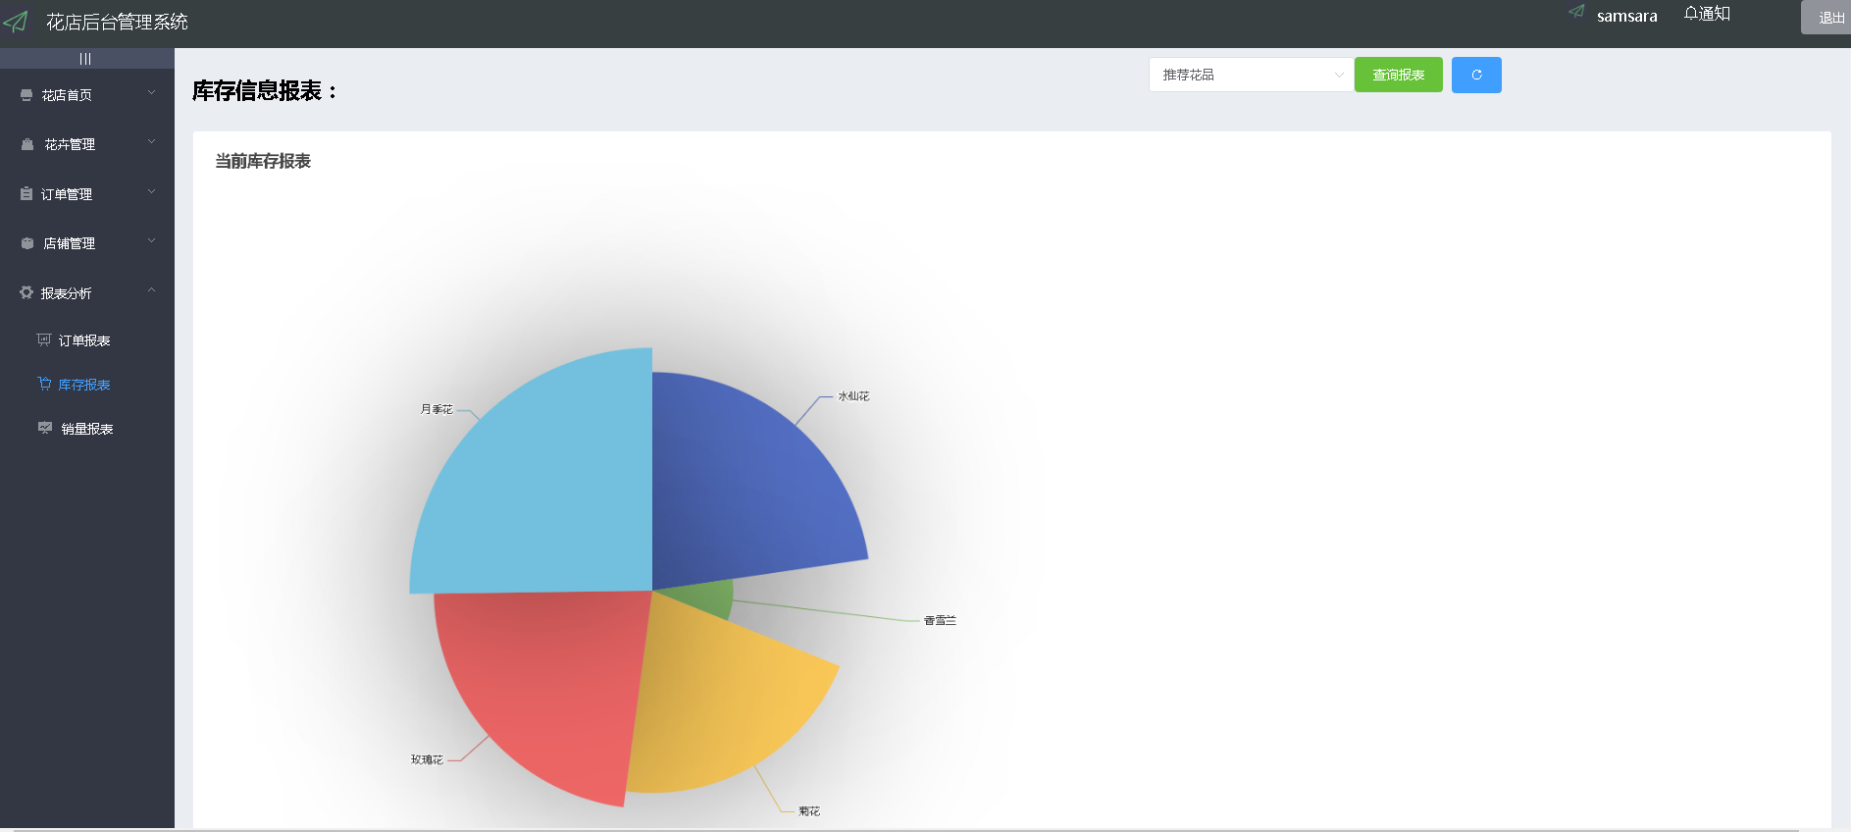Click the 菊花 chart label
This screenshot has width=1851, height=832.
(809, 811)
